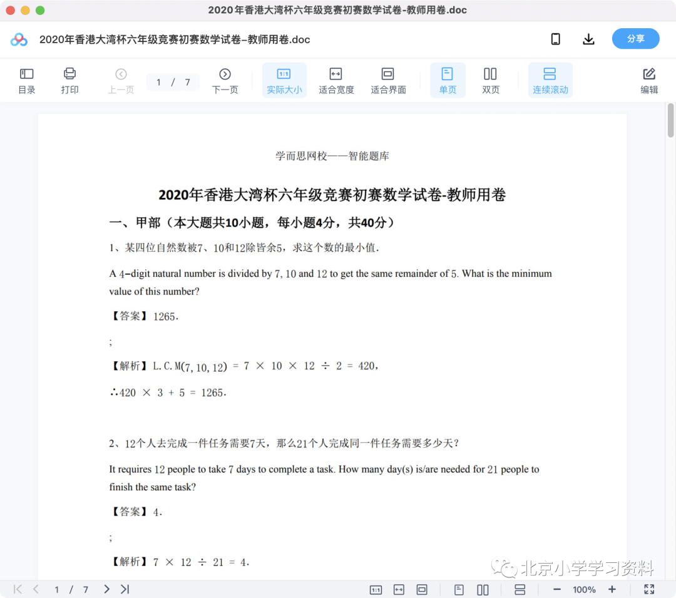Select 实际大小 actual size view
Viewport: 676px width, 598px height.
(284, 81)
